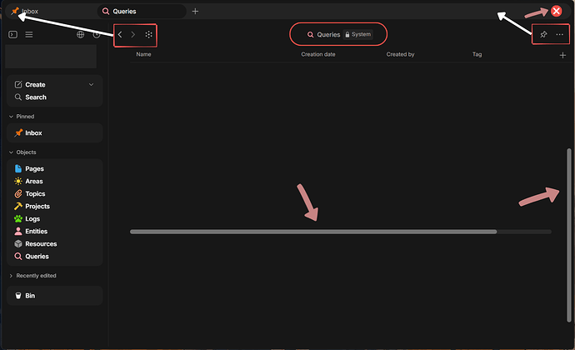Go back with the left chevron

(120, 34)
